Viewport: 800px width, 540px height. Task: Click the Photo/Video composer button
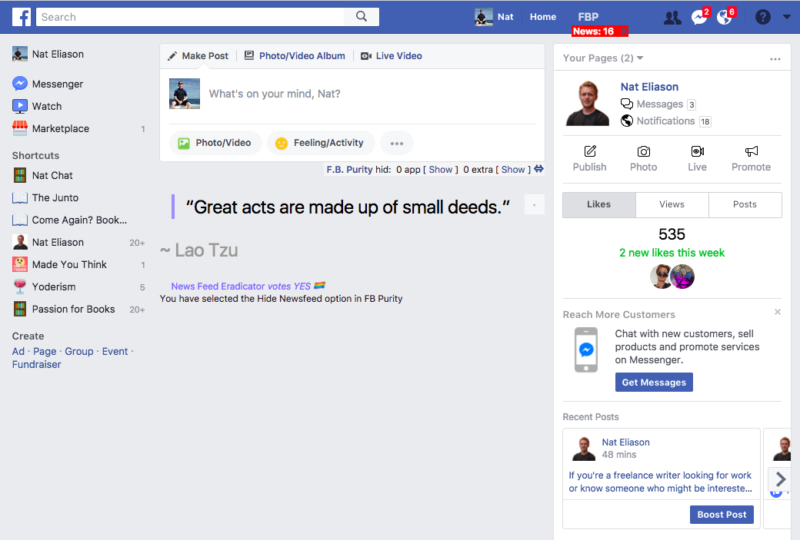click(x=215, y=143)
